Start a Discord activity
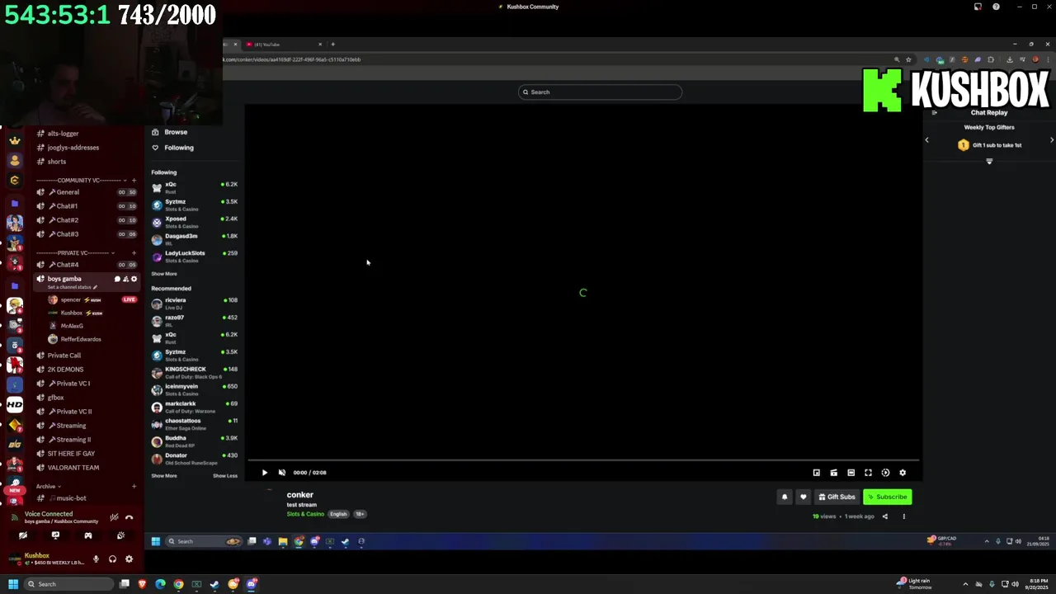Image resolution: width=1056 pixels, height=594 pixels. 88,535
